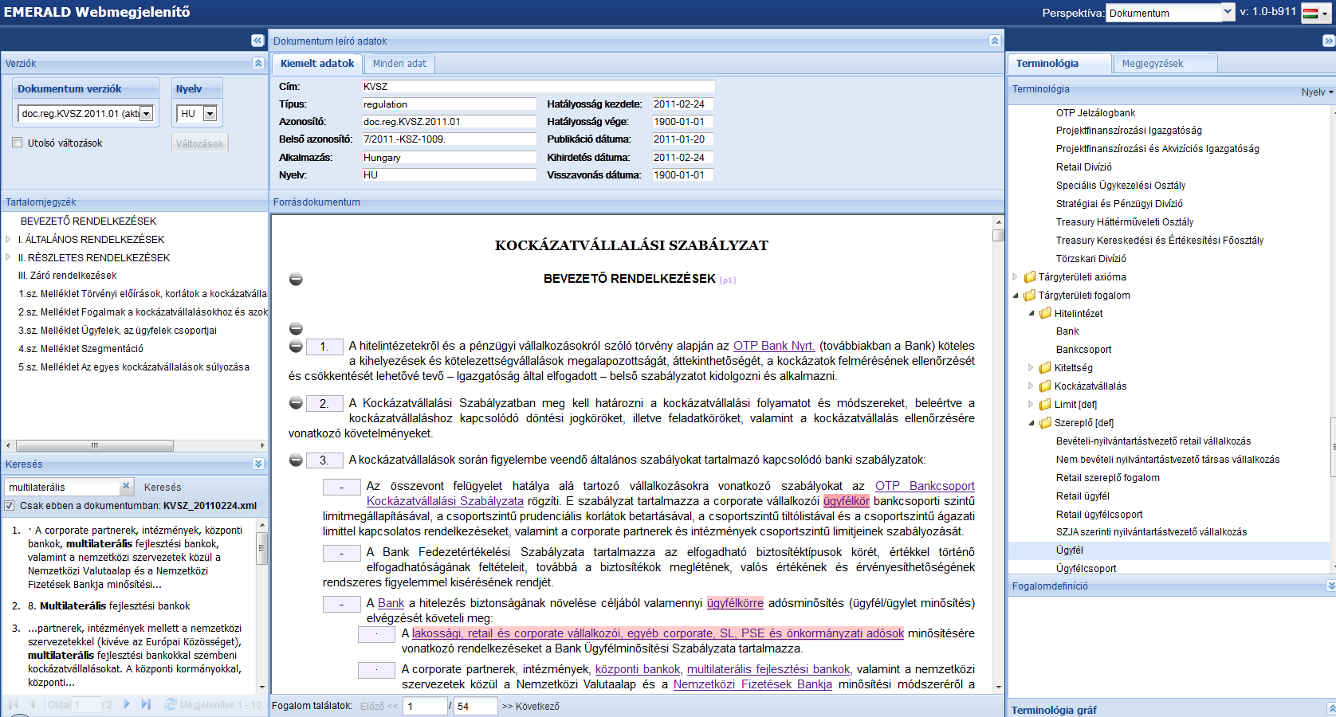Collapse paragraph 1 with its minus icon
This screenshot has height=717, width=1336.
[x=296, y=347]
